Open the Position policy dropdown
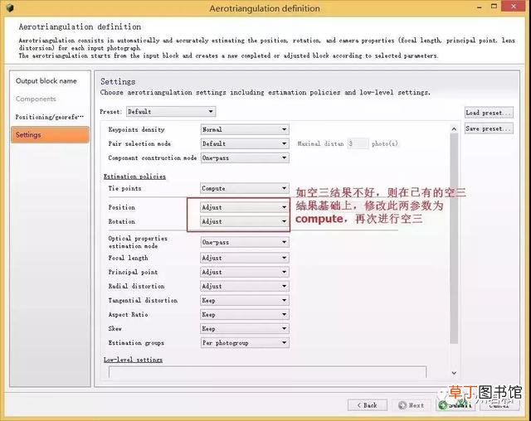The width and height of the screenshot is (531, 421). coord(245,207)
